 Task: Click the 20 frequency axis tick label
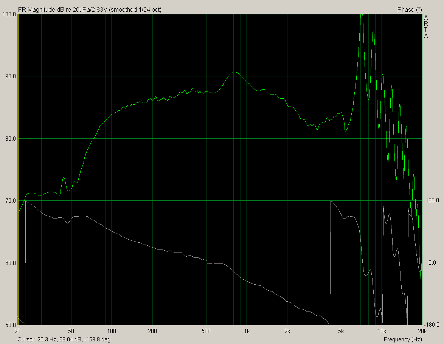[x=17, y=331]
